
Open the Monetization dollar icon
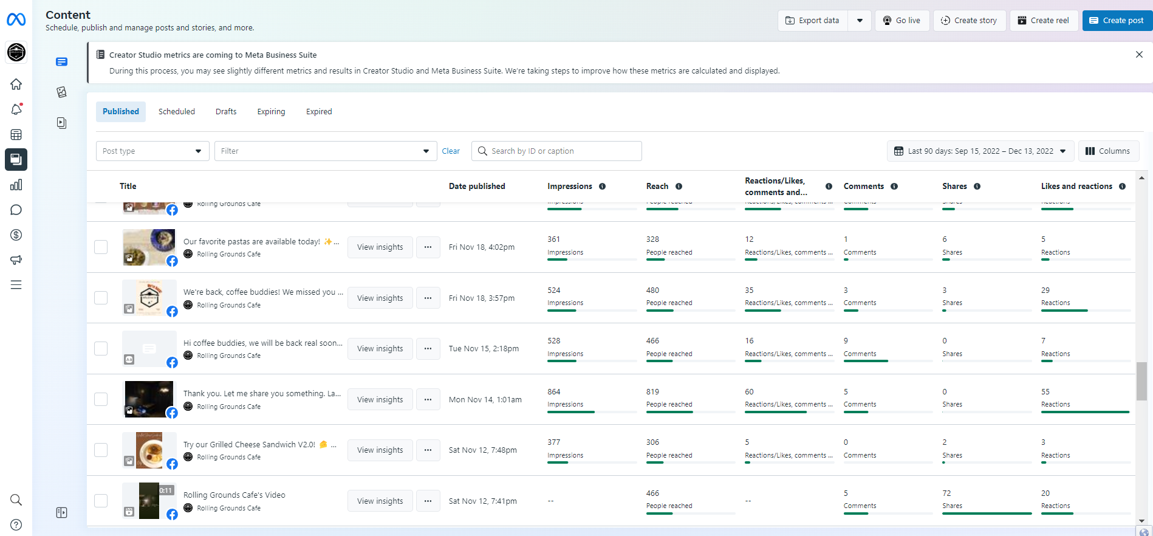coord(16,235)
